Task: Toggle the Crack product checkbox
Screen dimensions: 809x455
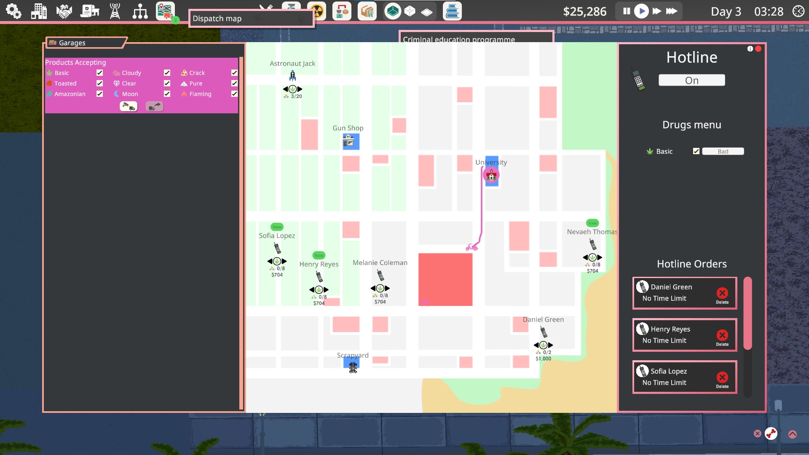Action: click(x=234, y=73)
